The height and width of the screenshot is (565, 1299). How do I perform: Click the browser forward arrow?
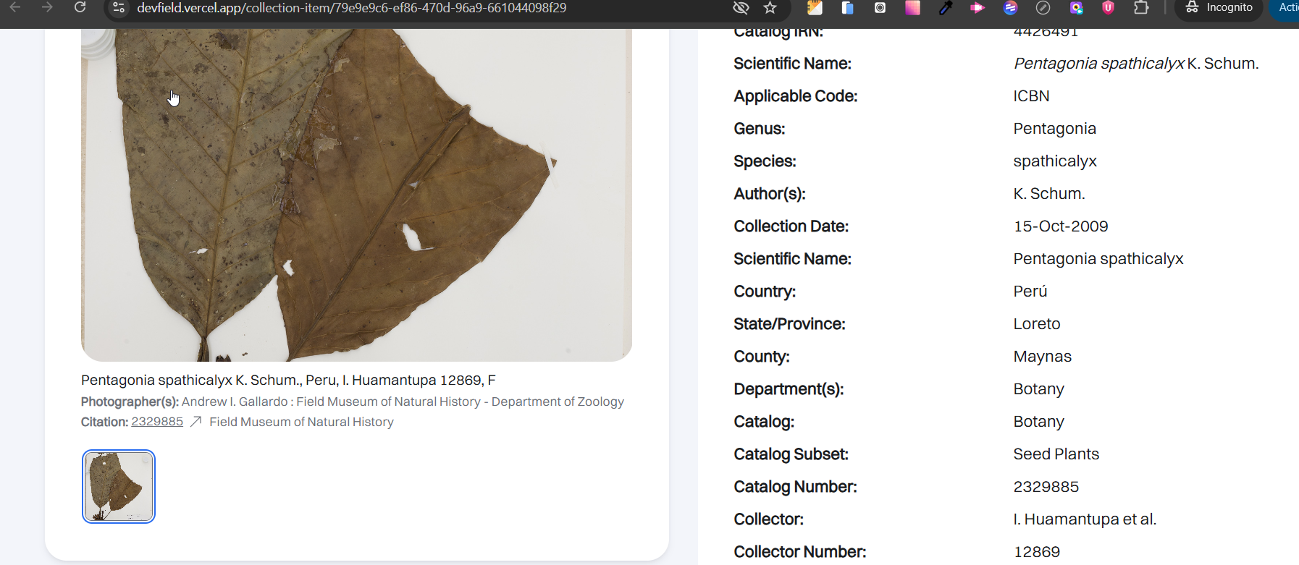click(47, 7)
